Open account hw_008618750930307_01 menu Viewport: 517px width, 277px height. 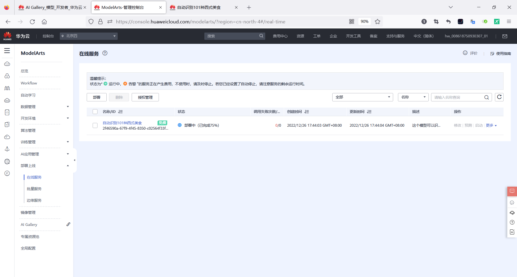point(466,36)
